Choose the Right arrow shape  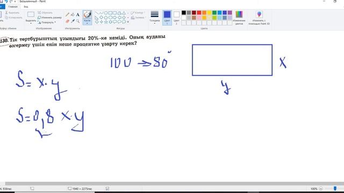click(115, 18)
